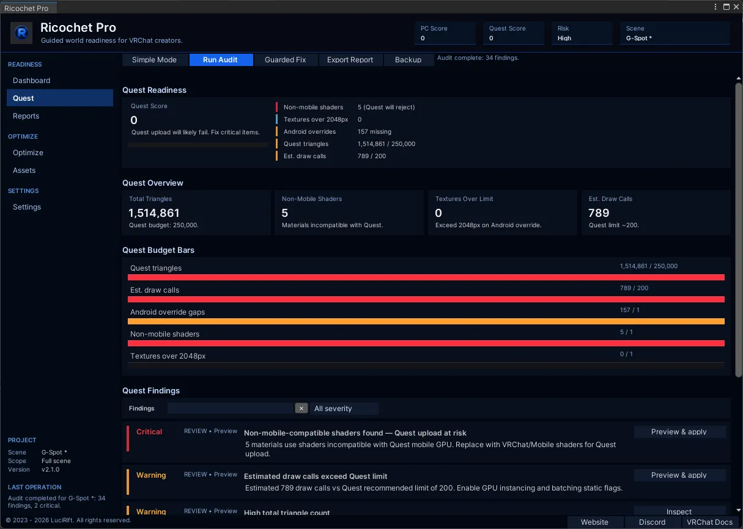Click the LAST OPERATION heading
The width and height of the screenshot is (743, 529).
coord(35,487)
